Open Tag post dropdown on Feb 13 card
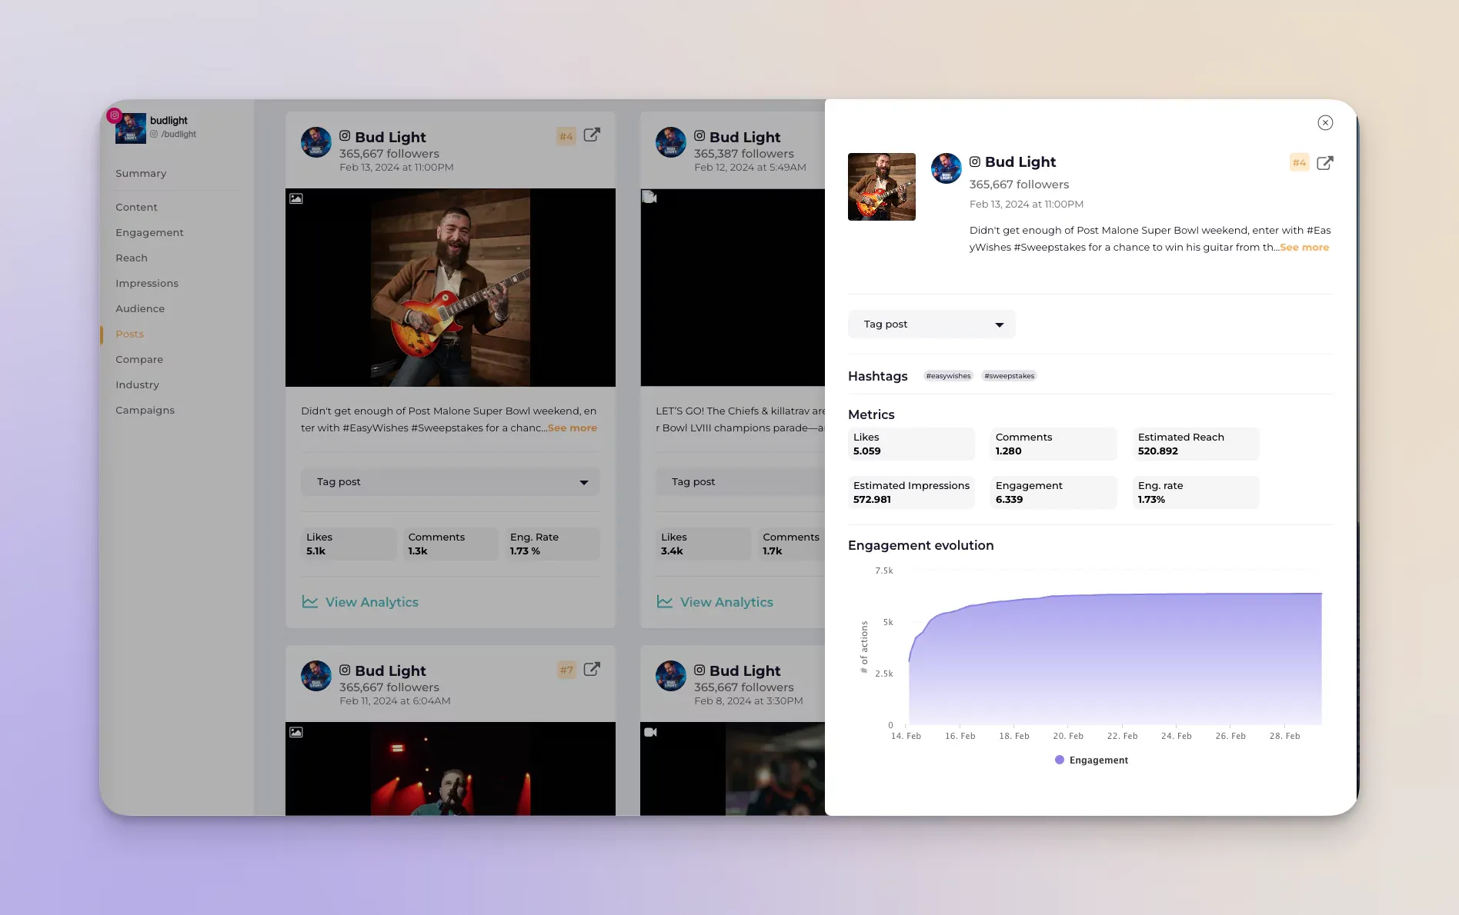The image size is (1459, 915). [x=450, y=482]
